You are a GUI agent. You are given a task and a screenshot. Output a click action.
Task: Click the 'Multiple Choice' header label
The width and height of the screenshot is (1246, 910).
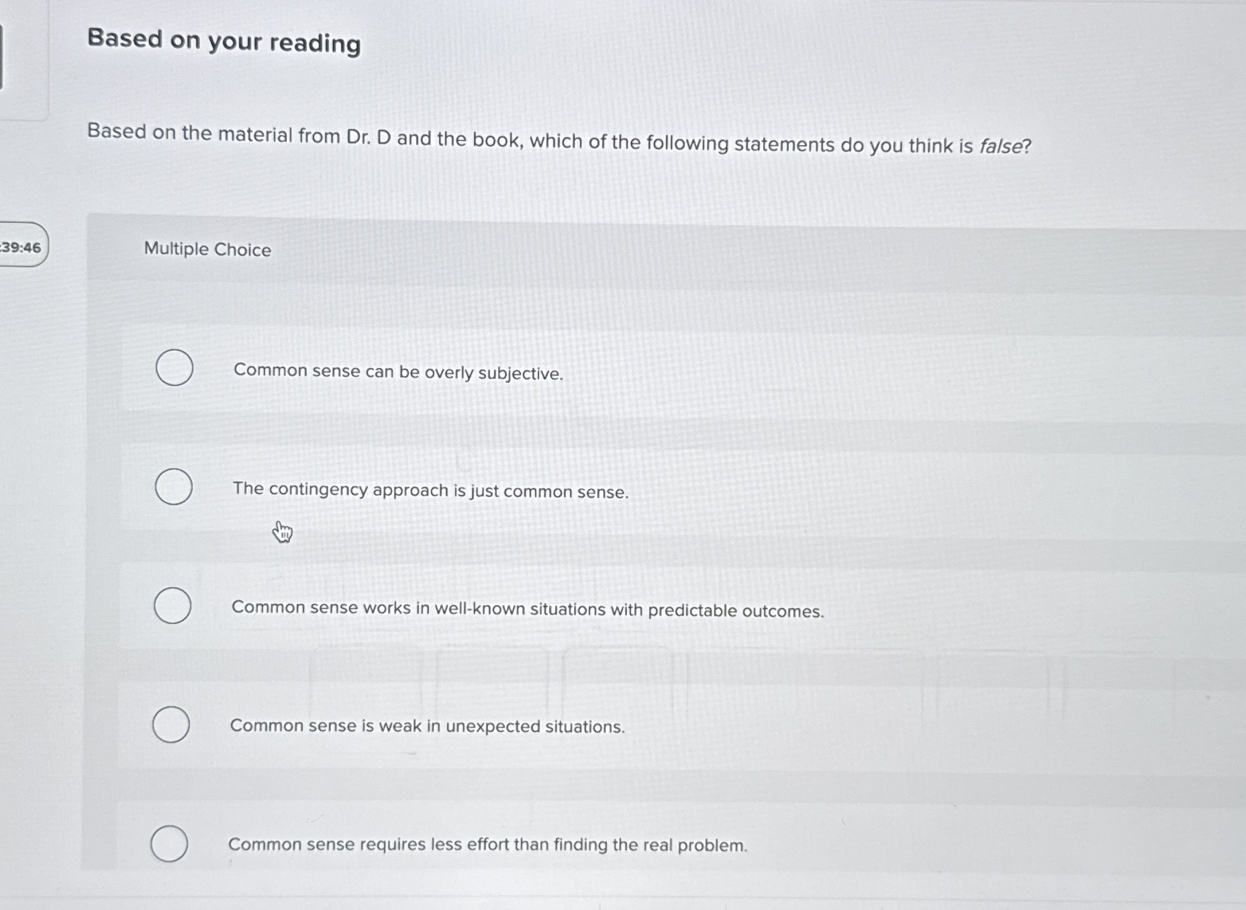coord(207,249)
